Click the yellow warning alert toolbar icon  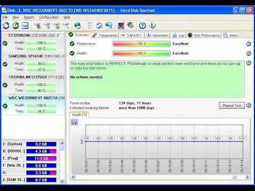click(x=15, y=25)
